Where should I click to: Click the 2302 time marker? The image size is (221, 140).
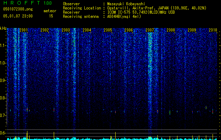(45, 30)
